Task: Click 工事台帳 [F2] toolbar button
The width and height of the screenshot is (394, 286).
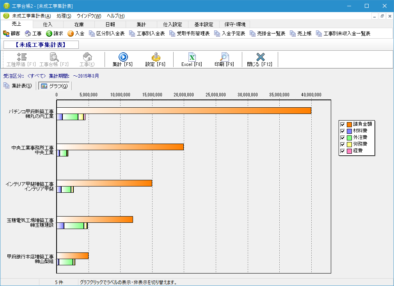Action: [x=54, y=60]
